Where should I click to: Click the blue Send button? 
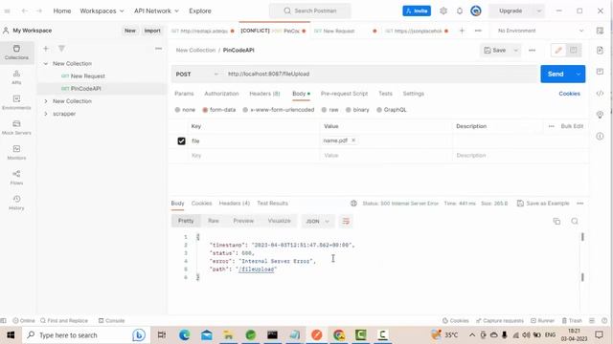click(x=556, y=75)
